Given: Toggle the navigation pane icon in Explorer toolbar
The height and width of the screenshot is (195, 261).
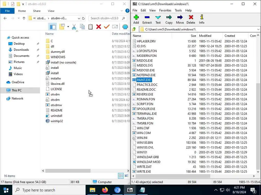Looking at the screenshot, I should [x=53, y=27].
